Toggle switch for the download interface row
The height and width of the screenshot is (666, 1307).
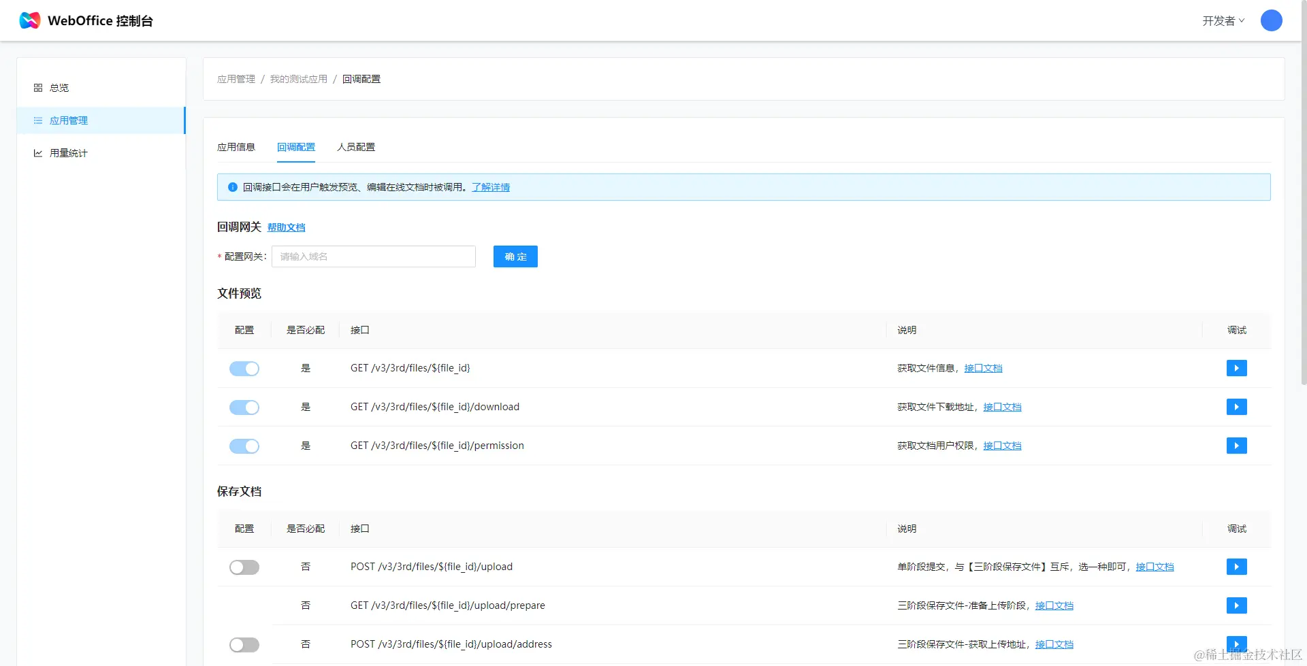(244, 407)
